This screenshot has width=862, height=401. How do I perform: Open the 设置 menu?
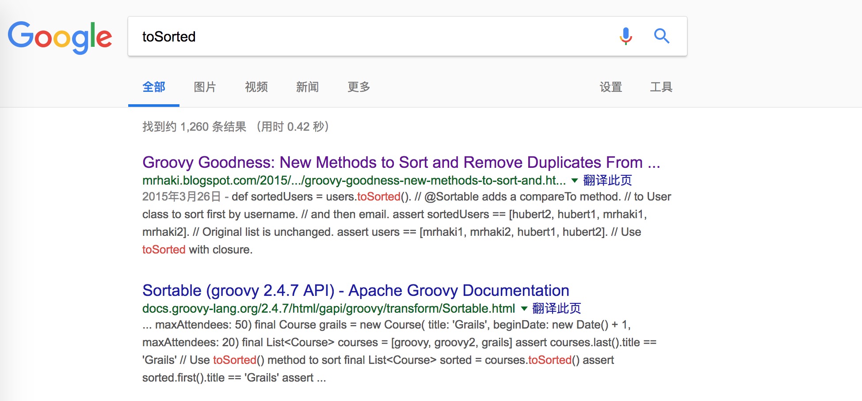click(x=611, y=87)
